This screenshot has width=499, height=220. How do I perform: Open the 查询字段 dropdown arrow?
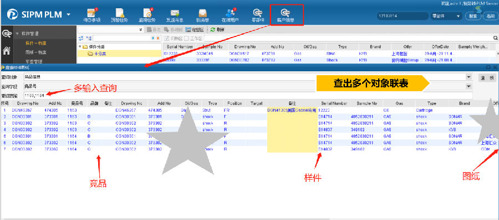(x=469, y=86)
